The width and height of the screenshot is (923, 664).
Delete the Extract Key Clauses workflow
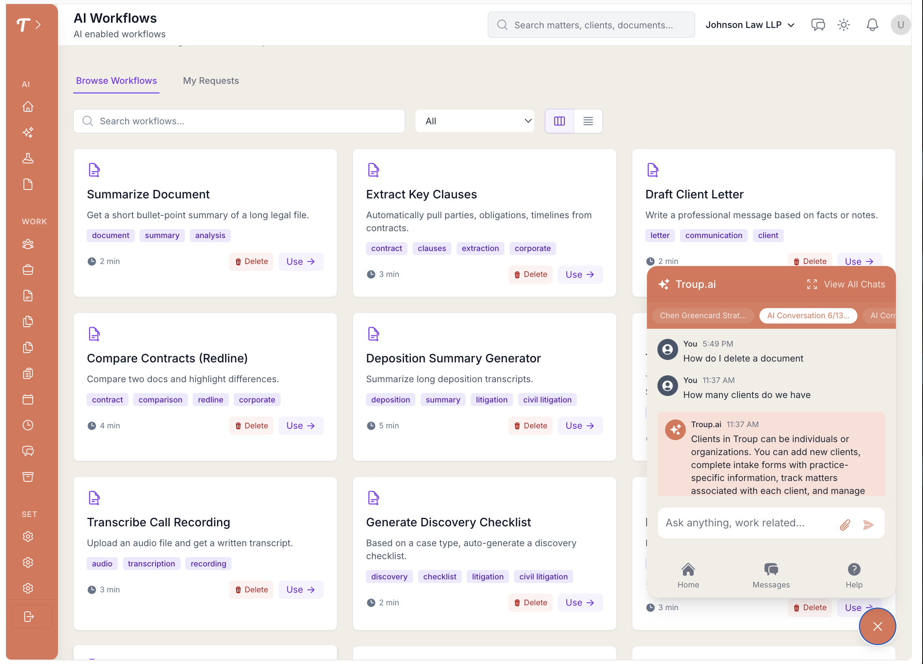(x=530, y=275)
